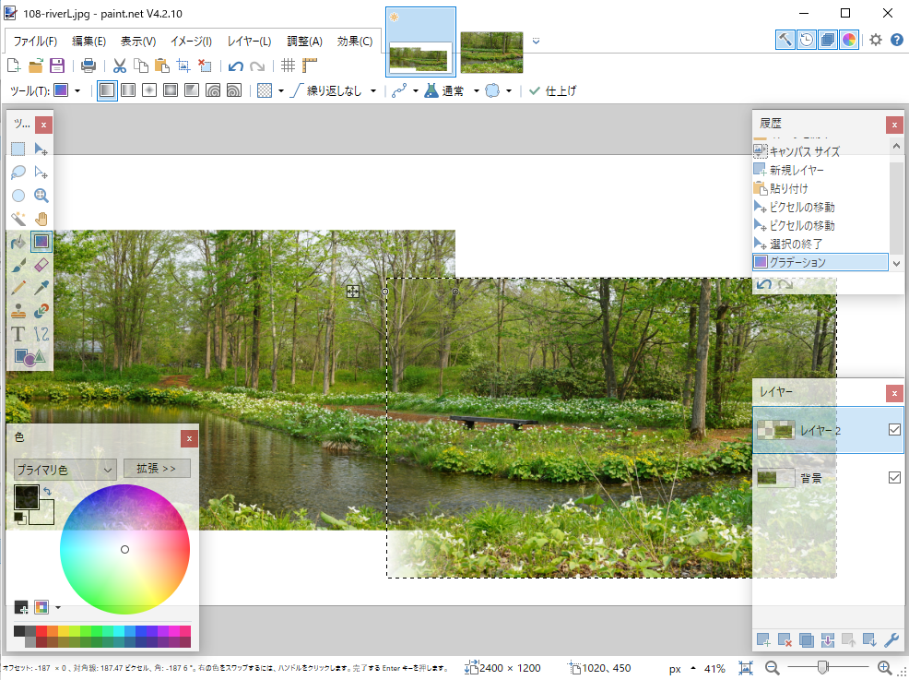The width and height of the screenshot is (909, 680).
Task: Close the 色 colors panel
Action: (x=189, y=438)
